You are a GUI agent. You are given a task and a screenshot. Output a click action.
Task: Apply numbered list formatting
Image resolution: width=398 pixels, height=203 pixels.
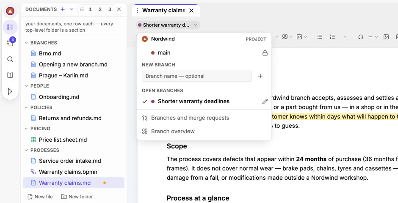(332, 37)
